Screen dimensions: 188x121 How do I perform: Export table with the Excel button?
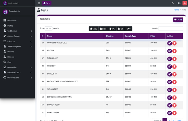pyautogui.click(x=103, y=29)
